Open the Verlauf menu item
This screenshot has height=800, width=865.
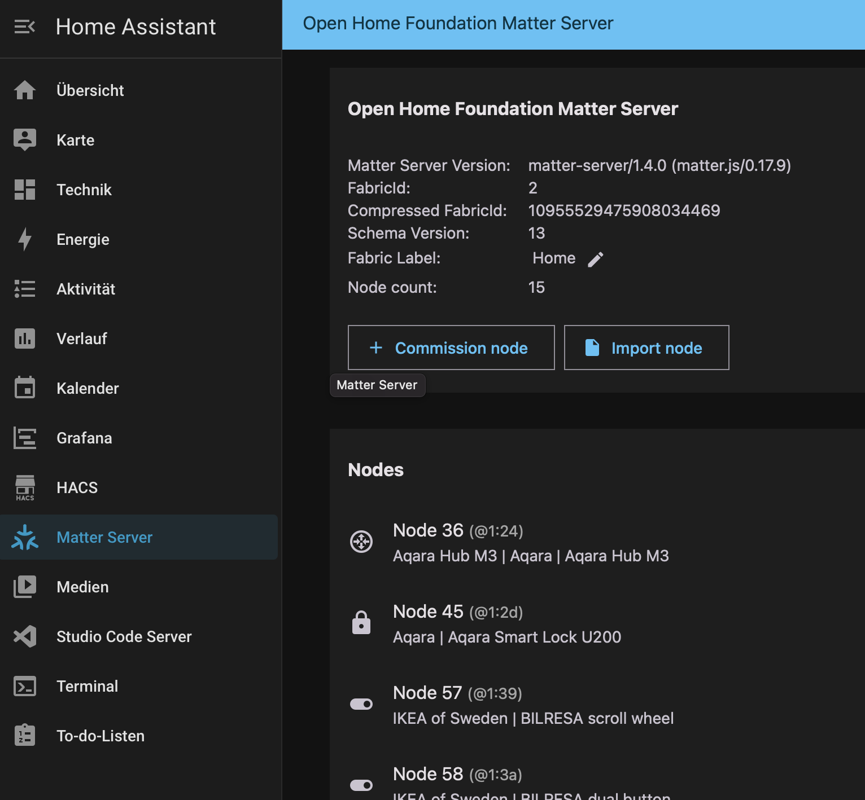[139, 339]
